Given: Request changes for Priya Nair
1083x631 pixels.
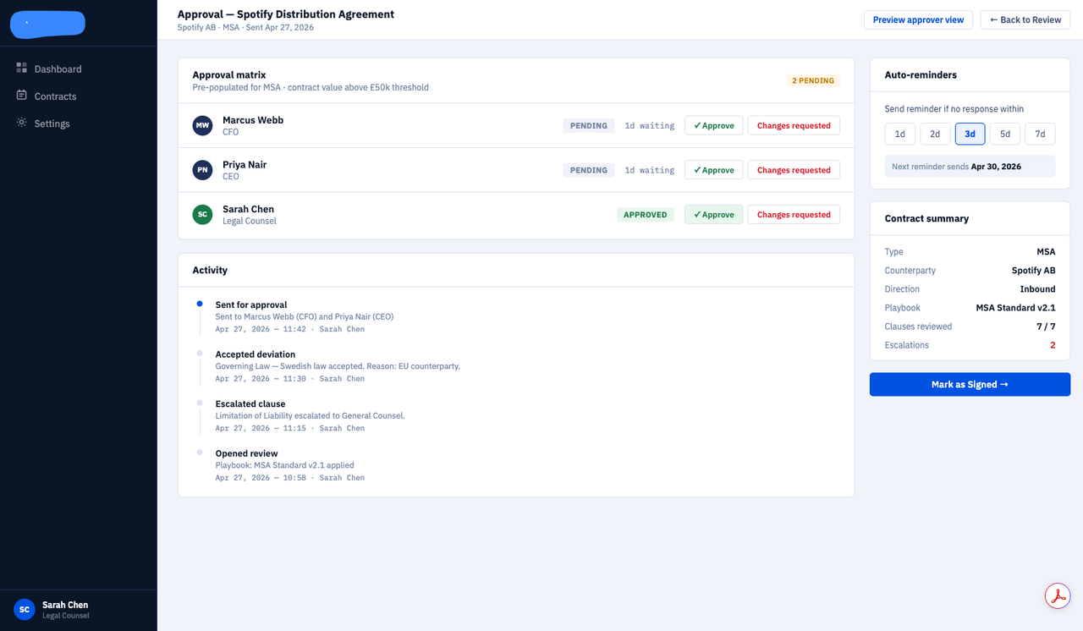Looking at the screenshot, I should tap(794, 170).
